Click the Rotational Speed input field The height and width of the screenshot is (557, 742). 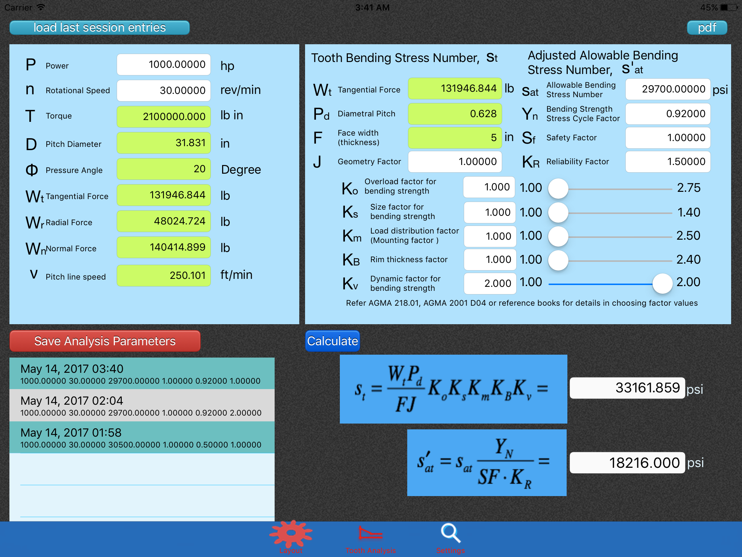[164, 91]
